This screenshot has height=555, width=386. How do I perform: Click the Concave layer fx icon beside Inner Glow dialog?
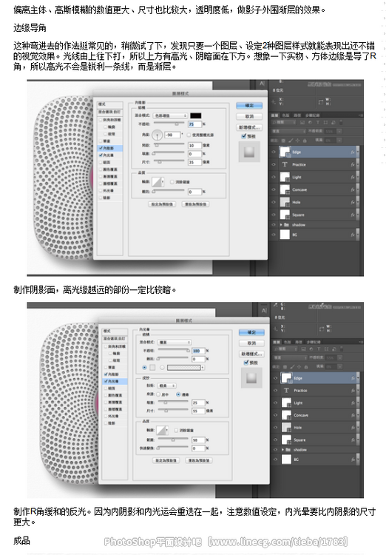(x=353, y=415)
